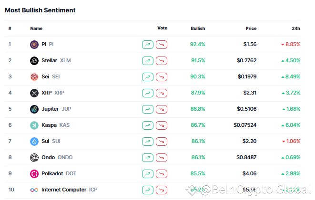
Task: Sort by the Price column header
Action: (251, 29)
